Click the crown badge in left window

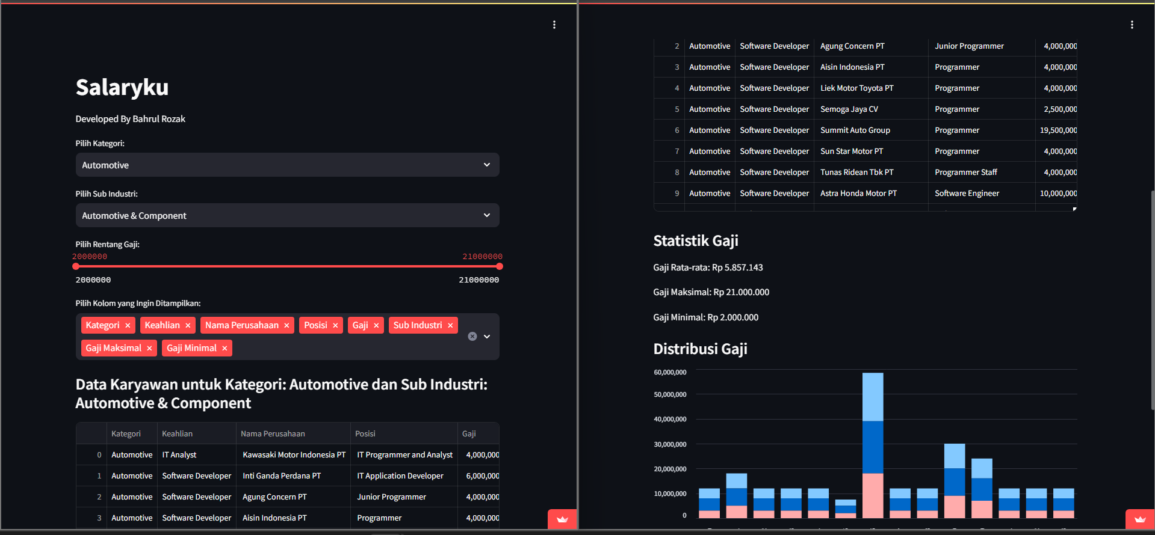point(562,519)
